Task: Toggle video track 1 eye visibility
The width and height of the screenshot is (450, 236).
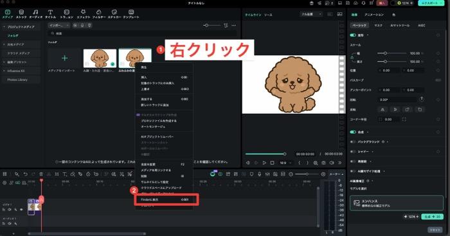Action: [21, 210]
